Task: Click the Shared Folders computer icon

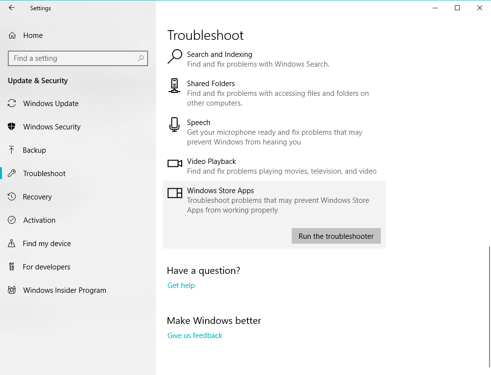Action: (x=174, y=86)
